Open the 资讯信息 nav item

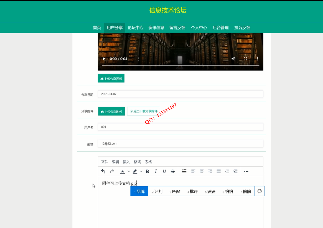coord(156,28)
